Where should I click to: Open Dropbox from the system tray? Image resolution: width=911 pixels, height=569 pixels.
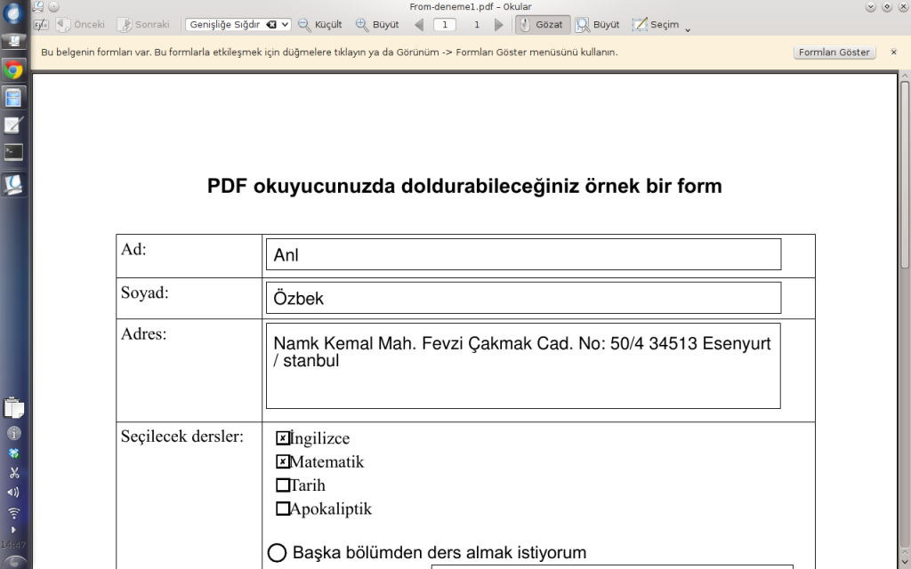point(14,453)
